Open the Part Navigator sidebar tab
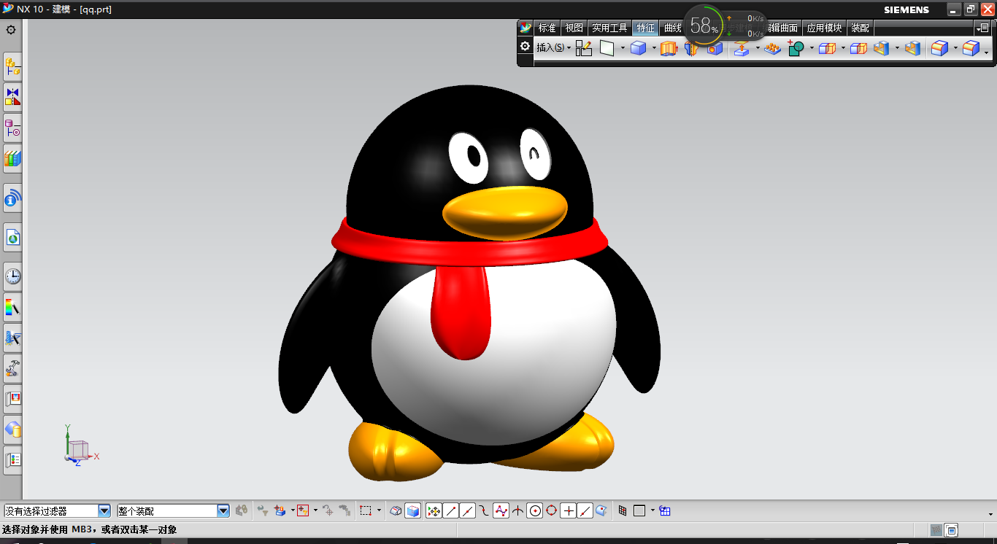The width and height of the screenshot is (997, 544). [12, 128]
